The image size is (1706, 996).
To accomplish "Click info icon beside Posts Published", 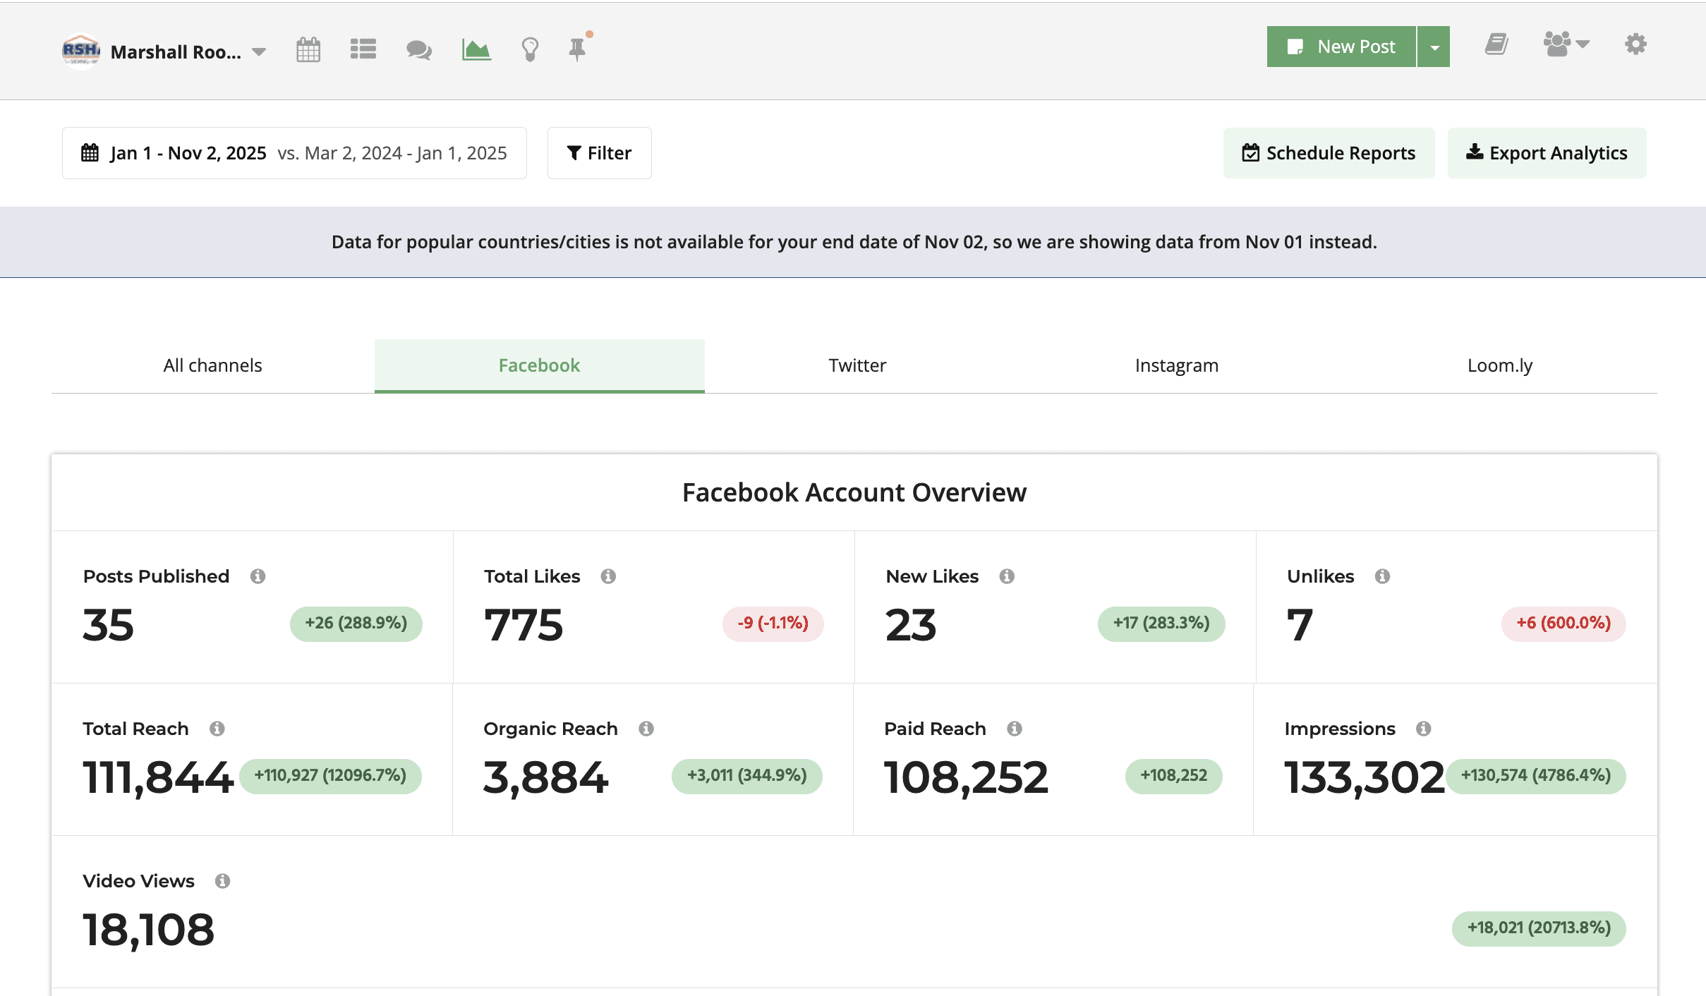I will [258, 576].
